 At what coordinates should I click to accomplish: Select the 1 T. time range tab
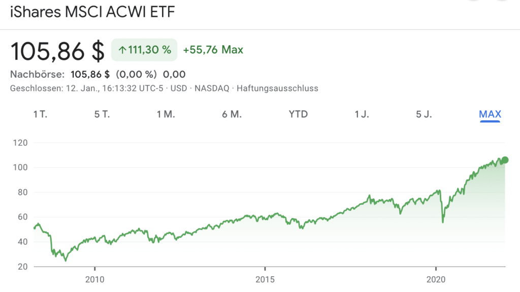pos(40,114)
